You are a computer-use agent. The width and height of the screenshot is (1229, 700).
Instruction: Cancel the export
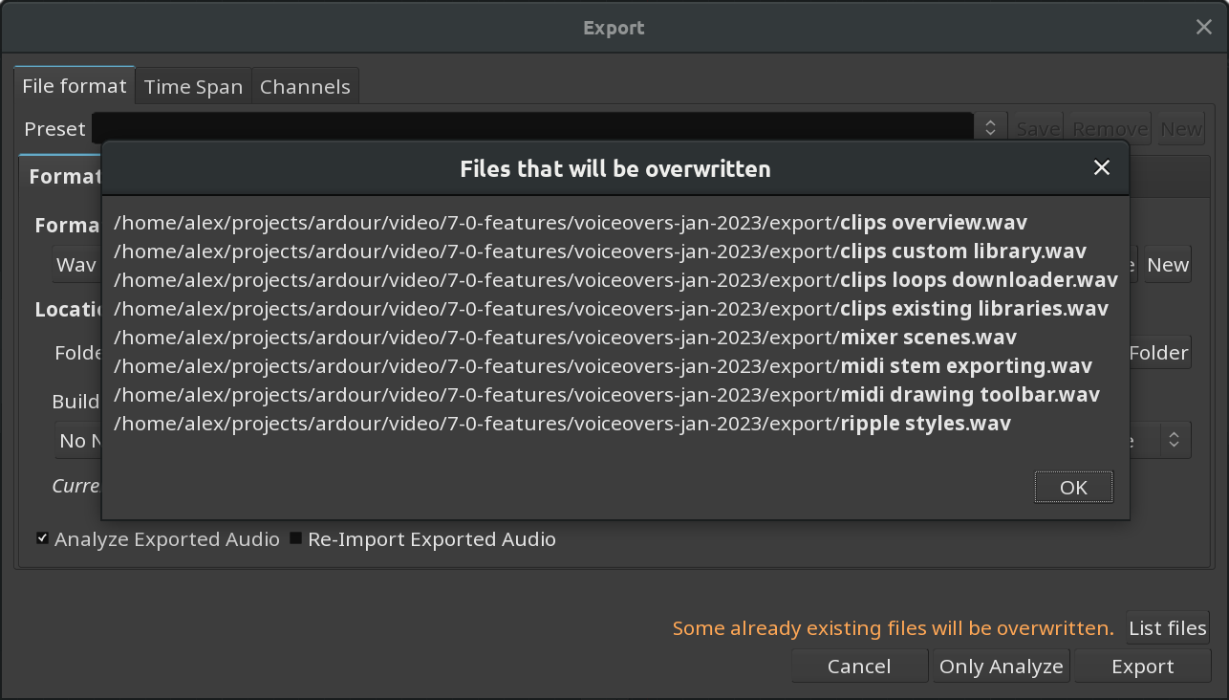(x=859, y=667)
